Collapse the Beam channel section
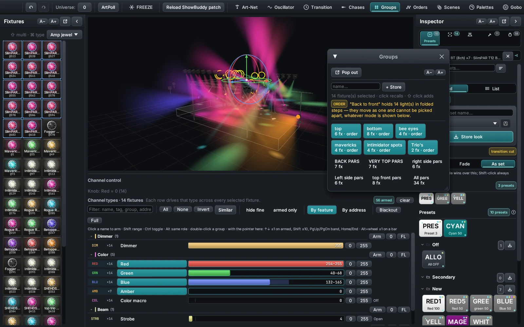 pyautogui.click(x=91, y=309)
